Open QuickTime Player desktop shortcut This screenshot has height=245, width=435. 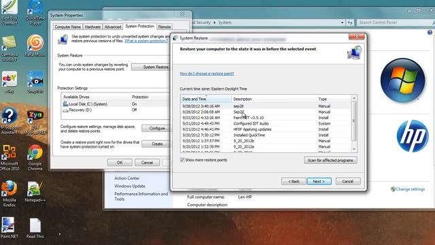35,12
